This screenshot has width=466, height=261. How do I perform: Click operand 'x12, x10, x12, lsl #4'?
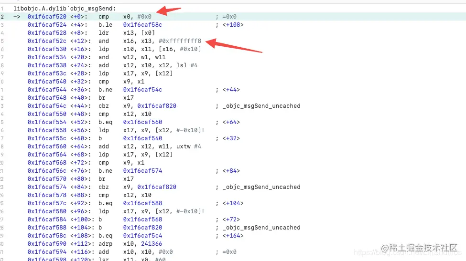click(160, 65)
